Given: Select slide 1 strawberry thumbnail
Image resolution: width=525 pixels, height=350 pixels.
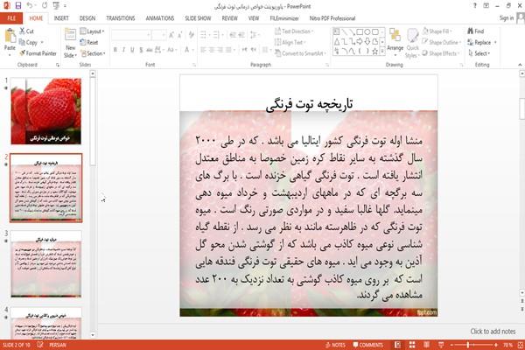Looking at the screenshot, I should pyautogui.click(x=45, y=111).
